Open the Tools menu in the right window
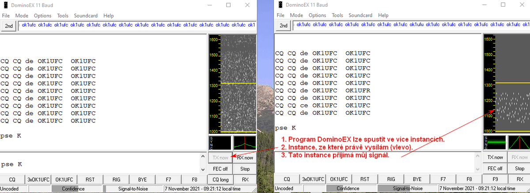 pos(337,15)
